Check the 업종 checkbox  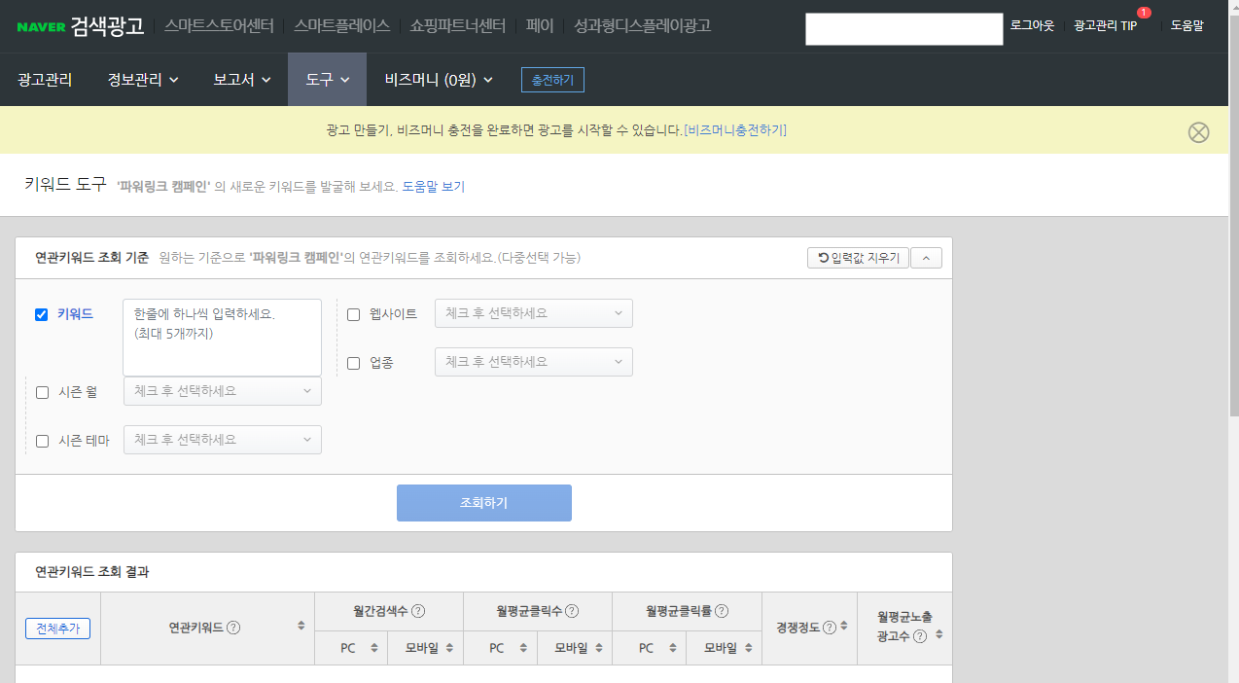click(354, 363)
